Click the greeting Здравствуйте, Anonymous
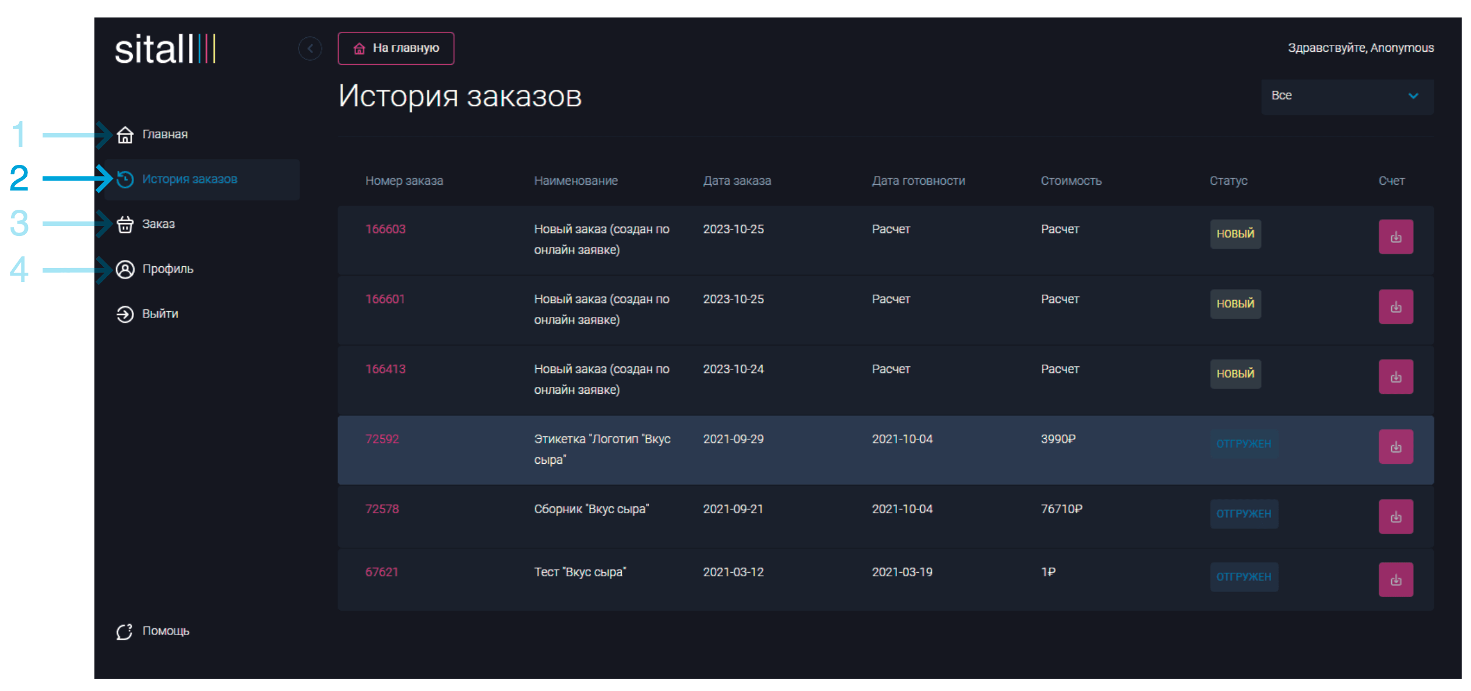 coord(1360,48)
